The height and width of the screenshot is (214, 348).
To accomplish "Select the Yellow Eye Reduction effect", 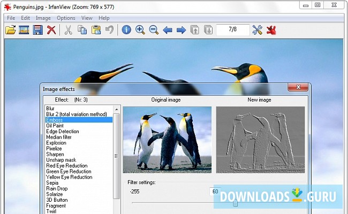I will (79, 177).
